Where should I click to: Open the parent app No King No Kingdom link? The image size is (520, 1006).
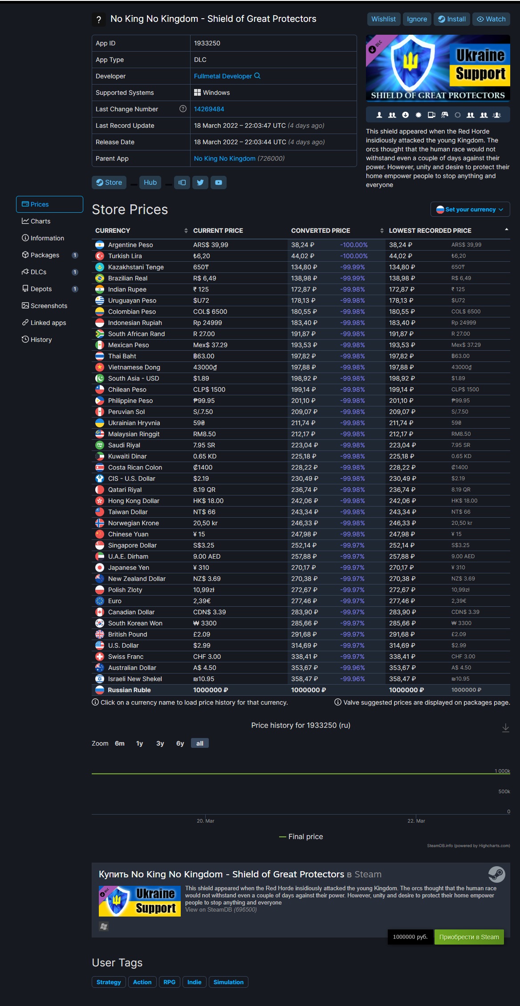(225, 158)
